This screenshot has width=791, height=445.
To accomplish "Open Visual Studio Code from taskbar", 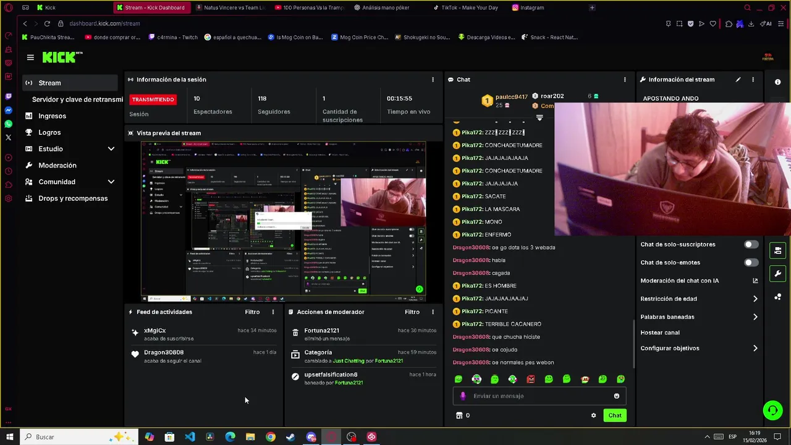I will click(190, 437).
